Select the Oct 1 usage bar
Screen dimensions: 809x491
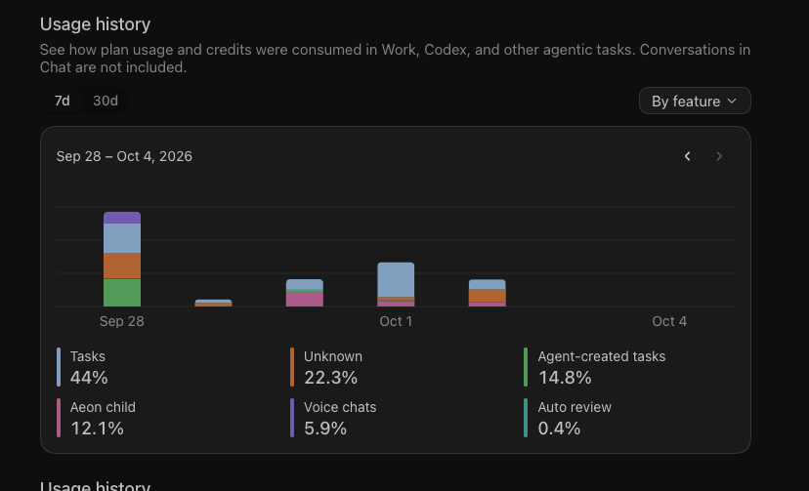(x=396, y=284)
